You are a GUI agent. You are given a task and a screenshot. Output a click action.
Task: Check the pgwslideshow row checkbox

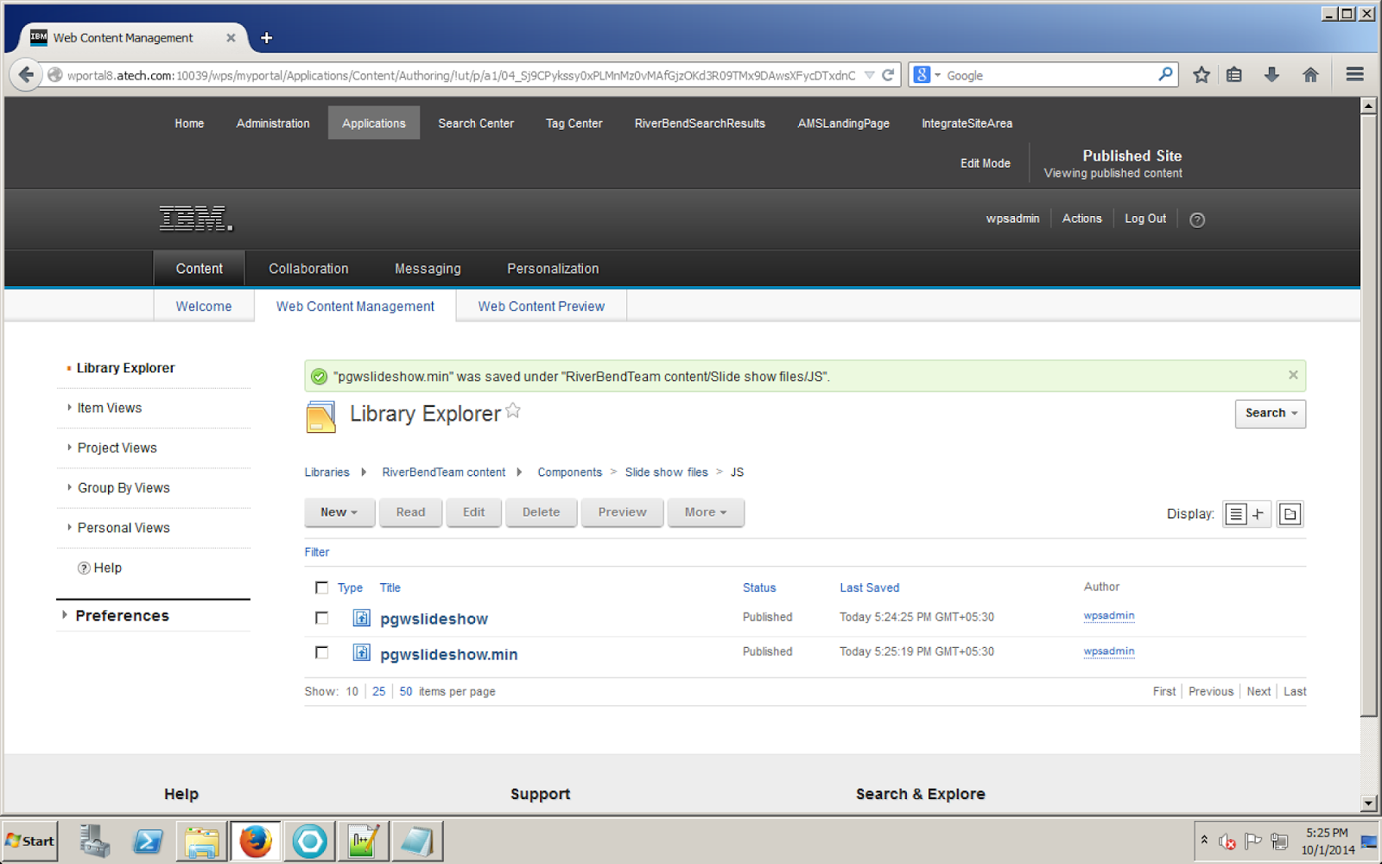[321, 618]
